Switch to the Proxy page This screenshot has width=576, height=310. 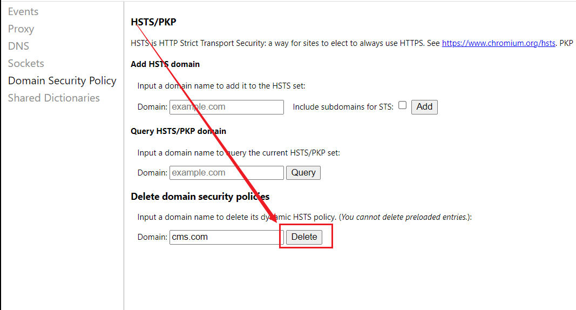click(x=21, y=29)
